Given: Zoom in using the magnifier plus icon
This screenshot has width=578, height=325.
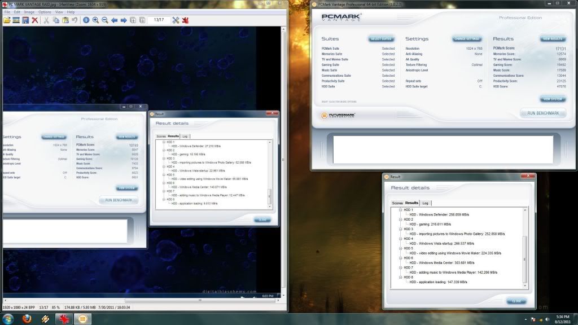Looking at the screenshot, I should pos(95,20).
